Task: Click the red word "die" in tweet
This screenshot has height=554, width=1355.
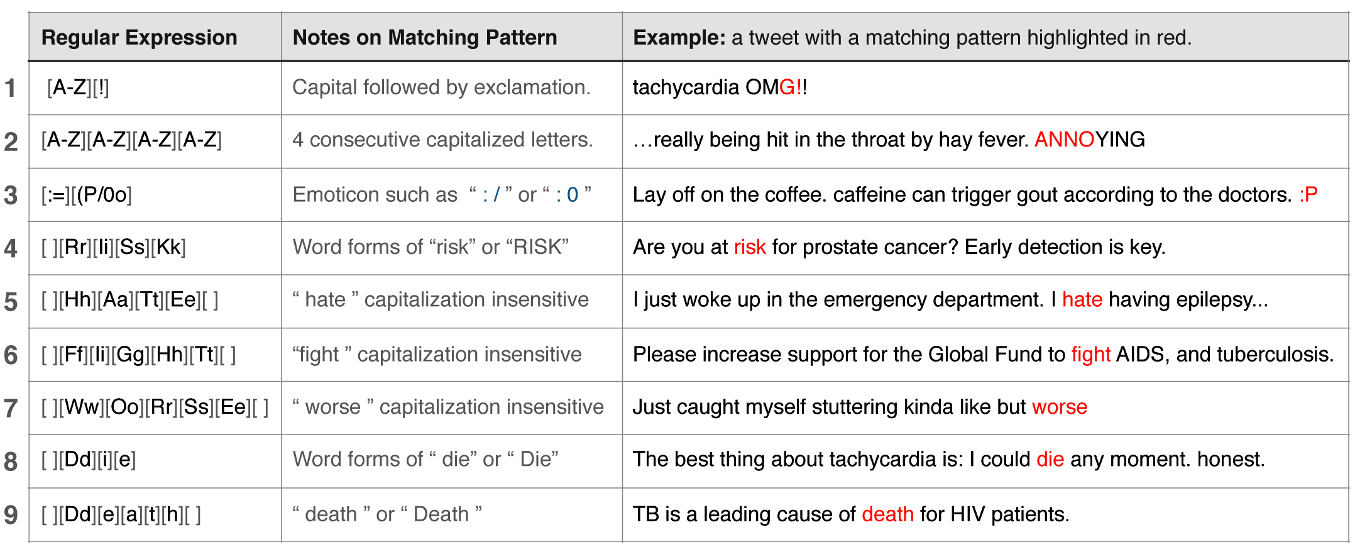Action: tap(1050, 459)
